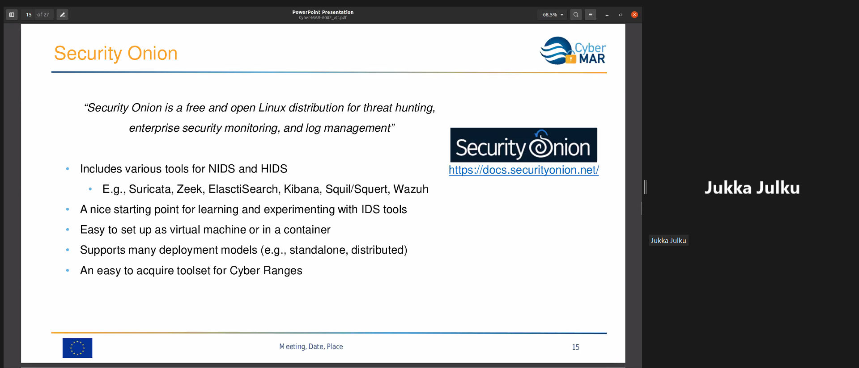Restore the document viewer window size
Image resolution: width=859 pixels, height=368 pixels.
[x=621, y=15]
